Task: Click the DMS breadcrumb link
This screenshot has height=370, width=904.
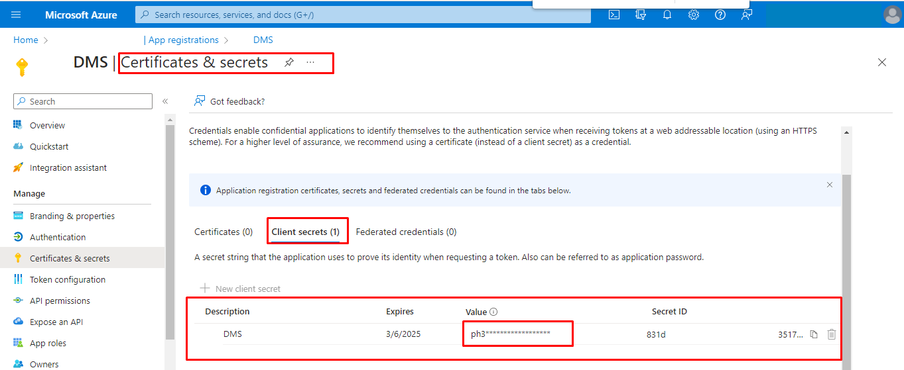Action: (263, 40)
